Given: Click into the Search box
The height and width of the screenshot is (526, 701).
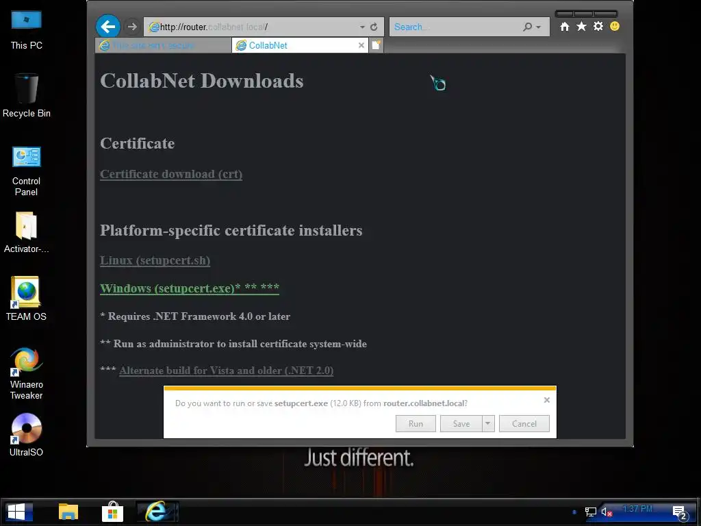Looking at the screenshot, I should point(455,27).
